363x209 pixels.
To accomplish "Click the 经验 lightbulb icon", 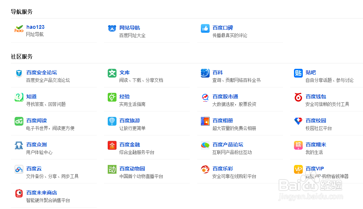I will tap(112, 97).
